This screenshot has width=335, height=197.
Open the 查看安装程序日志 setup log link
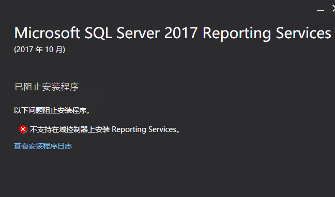pos(43,146)
